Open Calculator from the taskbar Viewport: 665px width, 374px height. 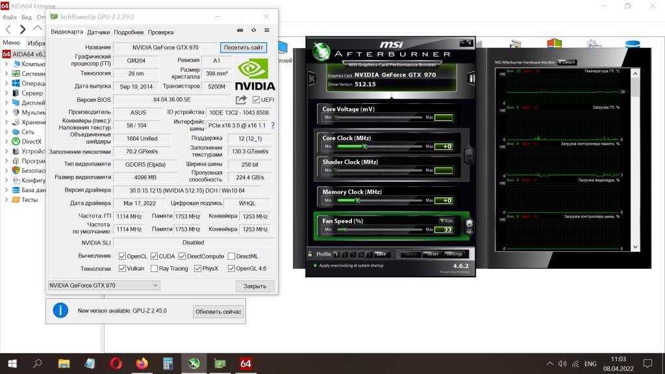[168, 364]
